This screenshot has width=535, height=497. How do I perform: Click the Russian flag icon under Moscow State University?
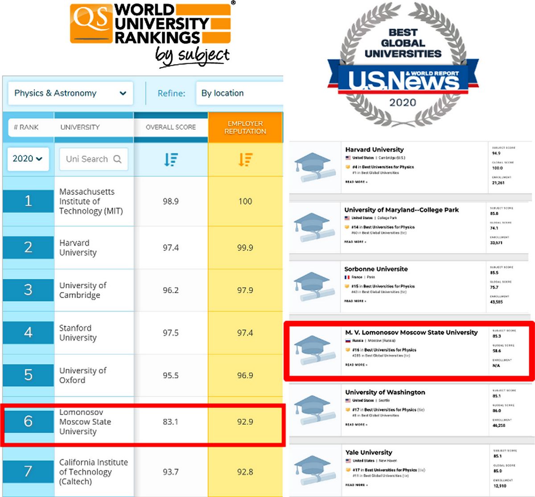(x=348, y=341)
